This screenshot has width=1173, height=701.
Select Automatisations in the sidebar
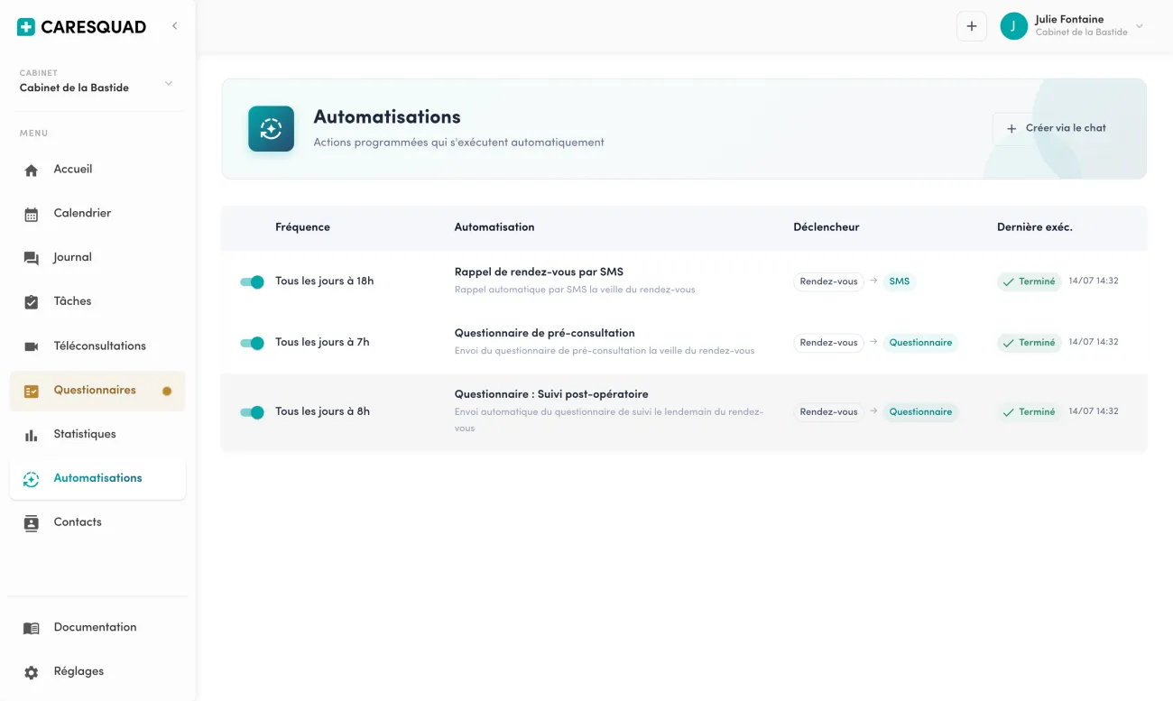tap(97, 479)
